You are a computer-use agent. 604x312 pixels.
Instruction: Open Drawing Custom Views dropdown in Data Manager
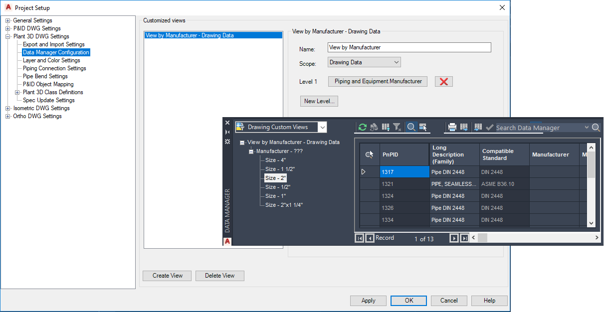pos(323,127)
